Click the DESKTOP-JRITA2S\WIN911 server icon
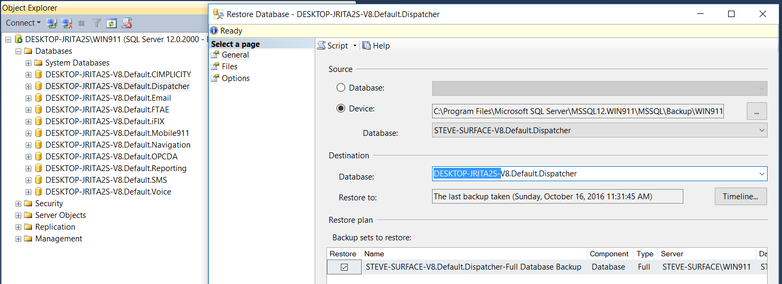The image size is (782, 284). 19,39
